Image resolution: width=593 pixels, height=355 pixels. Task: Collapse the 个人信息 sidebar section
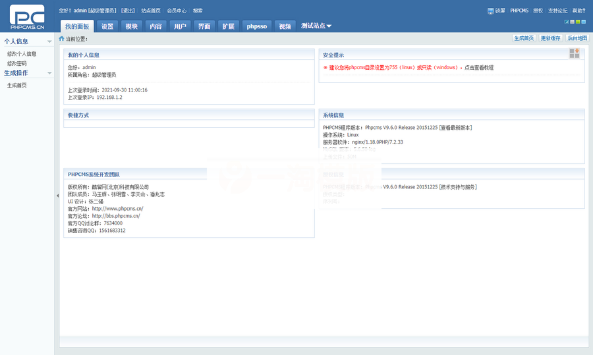(49, 41)
